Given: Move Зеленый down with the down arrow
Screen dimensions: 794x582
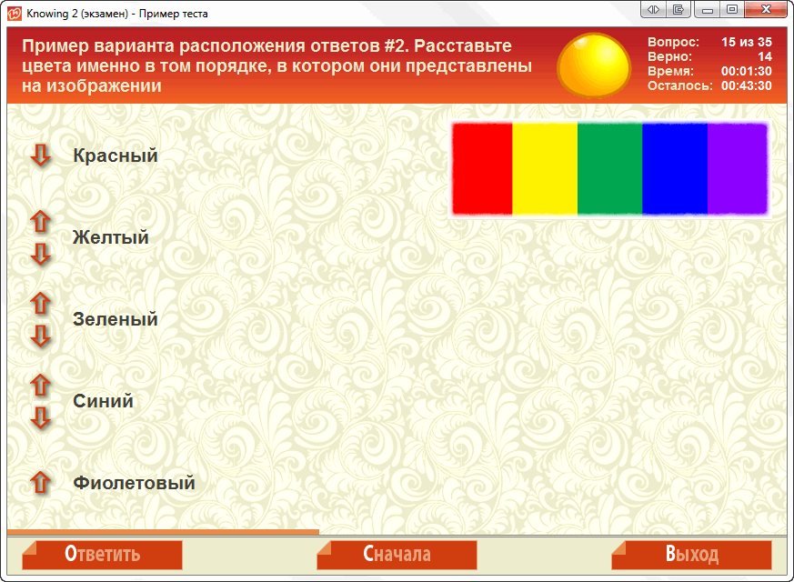Looking at the screenshot, I should coord(41,336).
